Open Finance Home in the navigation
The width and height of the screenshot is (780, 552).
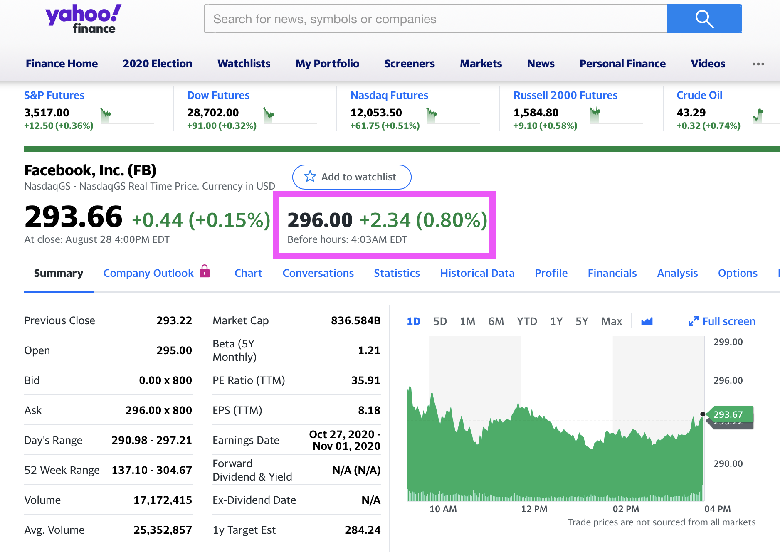coord(62,64)
